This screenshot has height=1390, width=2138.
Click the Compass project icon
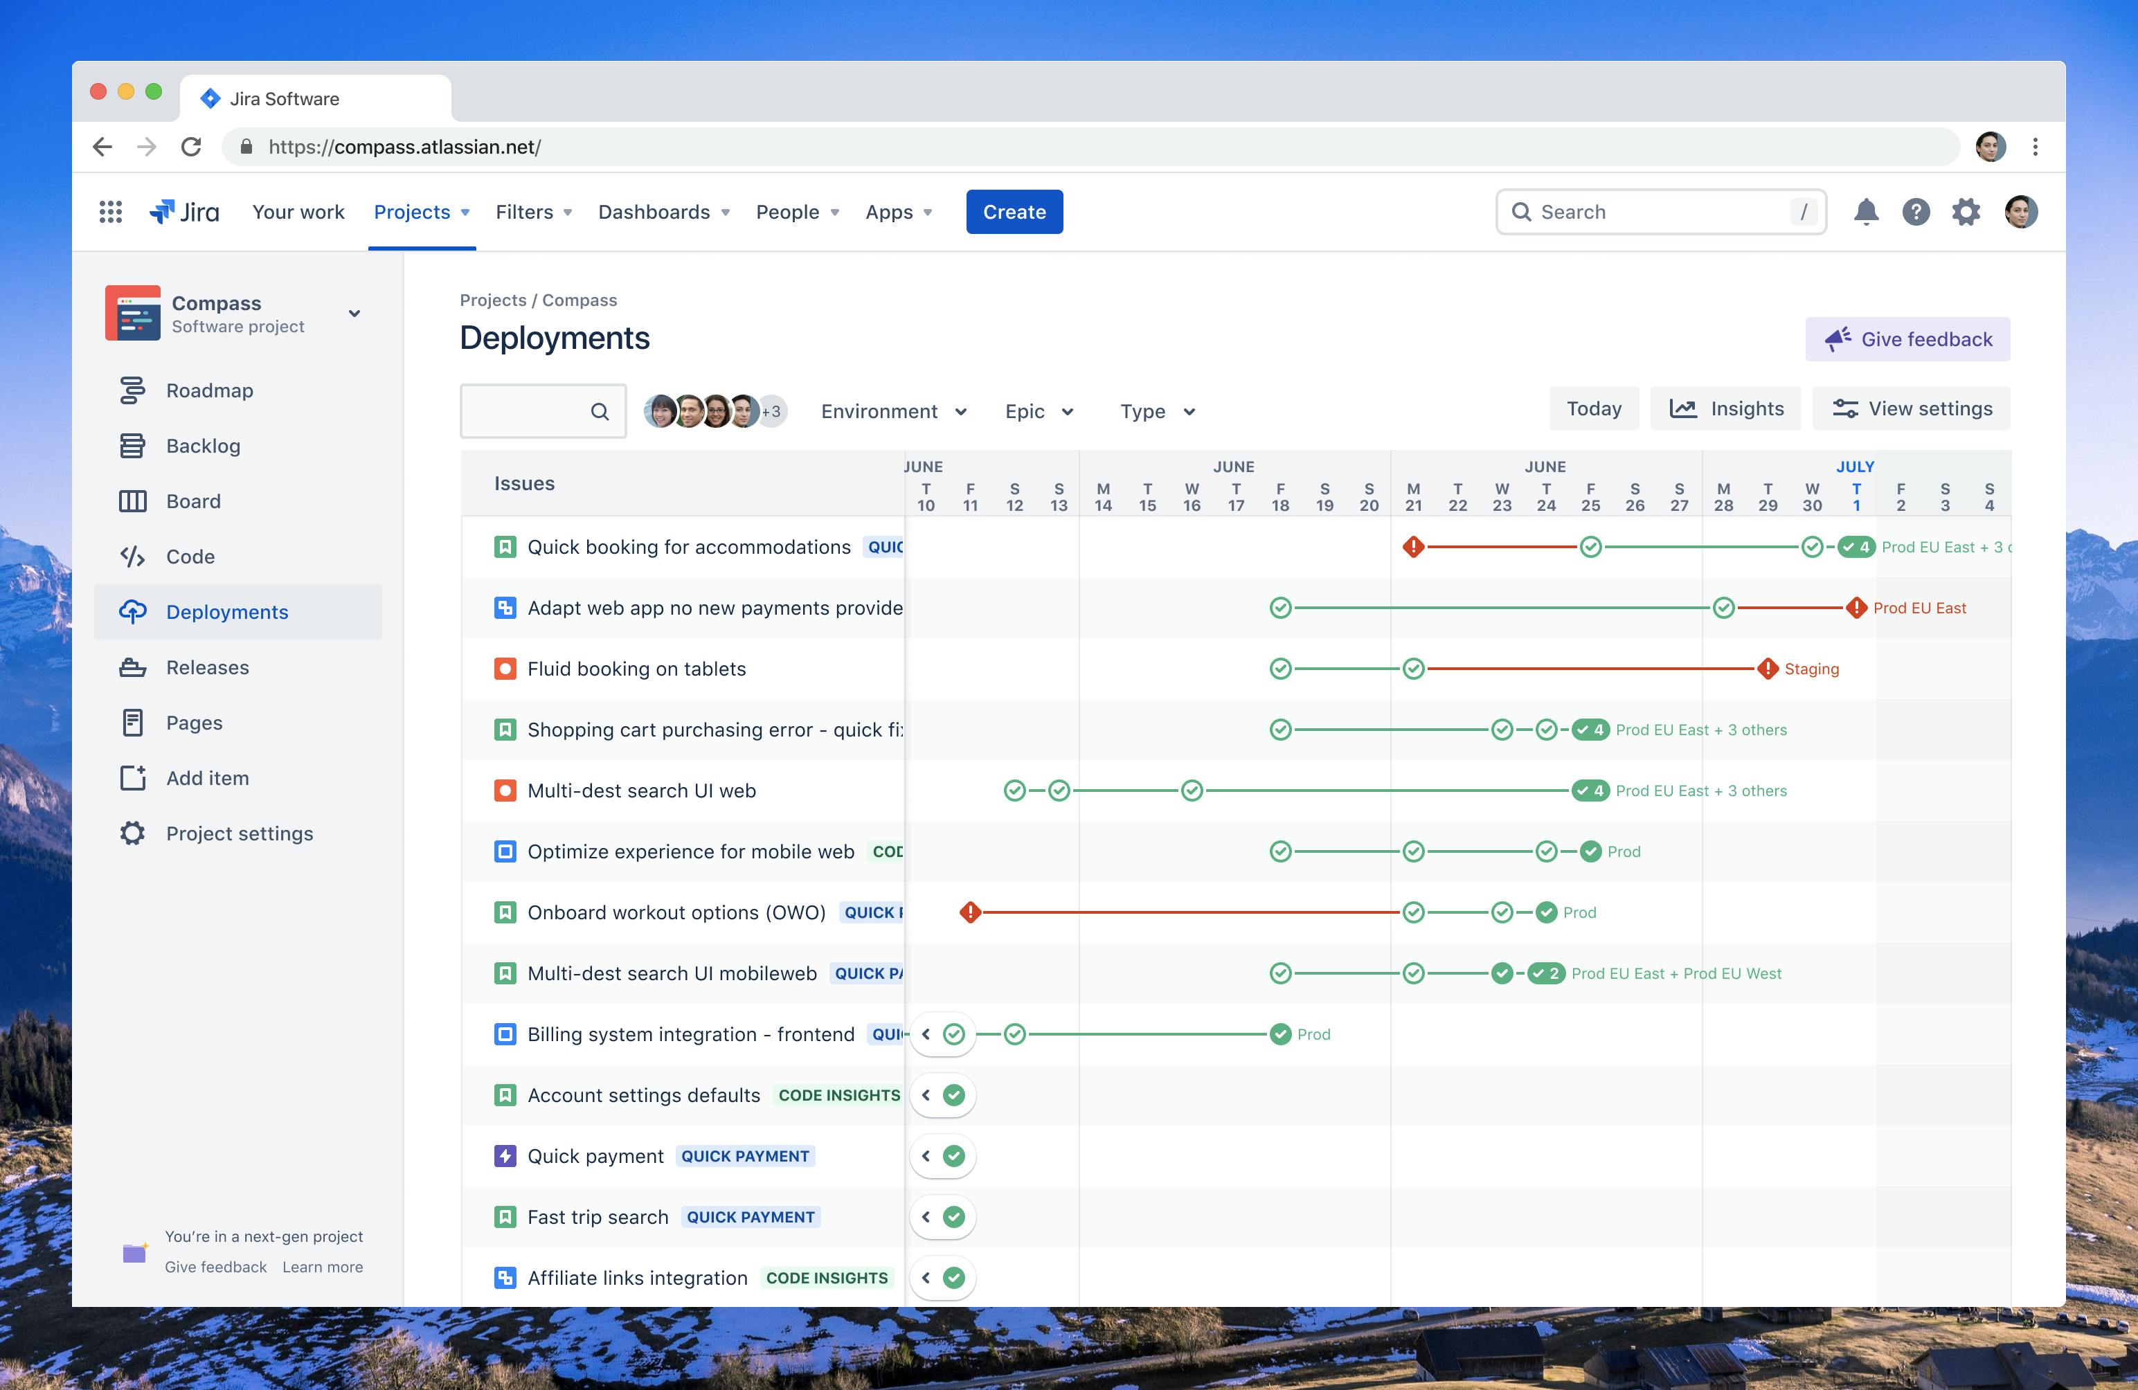(133, 314)
